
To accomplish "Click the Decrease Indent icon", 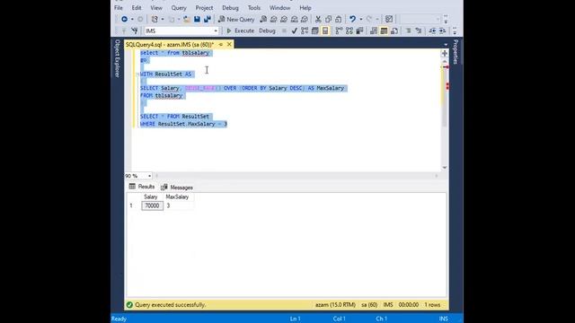I will [x=433, y=31].
